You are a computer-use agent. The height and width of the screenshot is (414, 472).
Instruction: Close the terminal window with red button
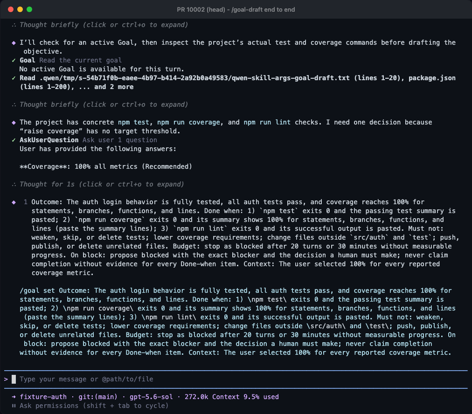pos(11,9)
